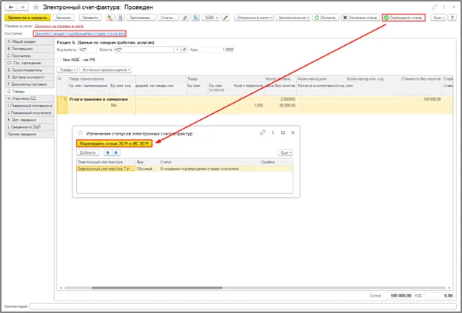Click the blue related-documents icon after the paperclip

click(x=195, y=18)
